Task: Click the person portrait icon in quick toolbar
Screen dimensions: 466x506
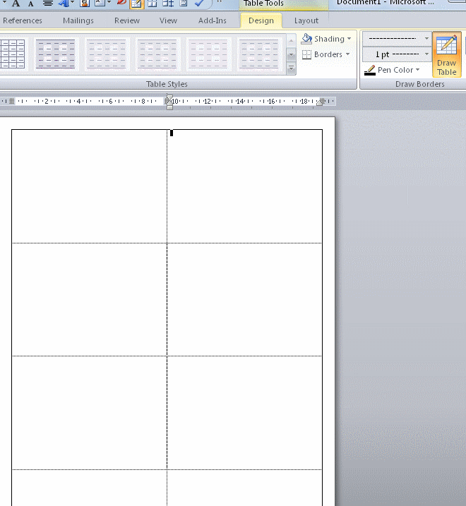Action: click(85, 4)
